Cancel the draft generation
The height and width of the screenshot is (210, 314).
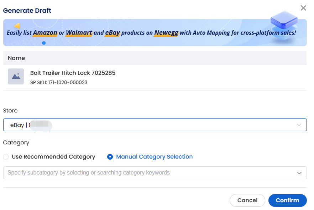coord(247,200)
